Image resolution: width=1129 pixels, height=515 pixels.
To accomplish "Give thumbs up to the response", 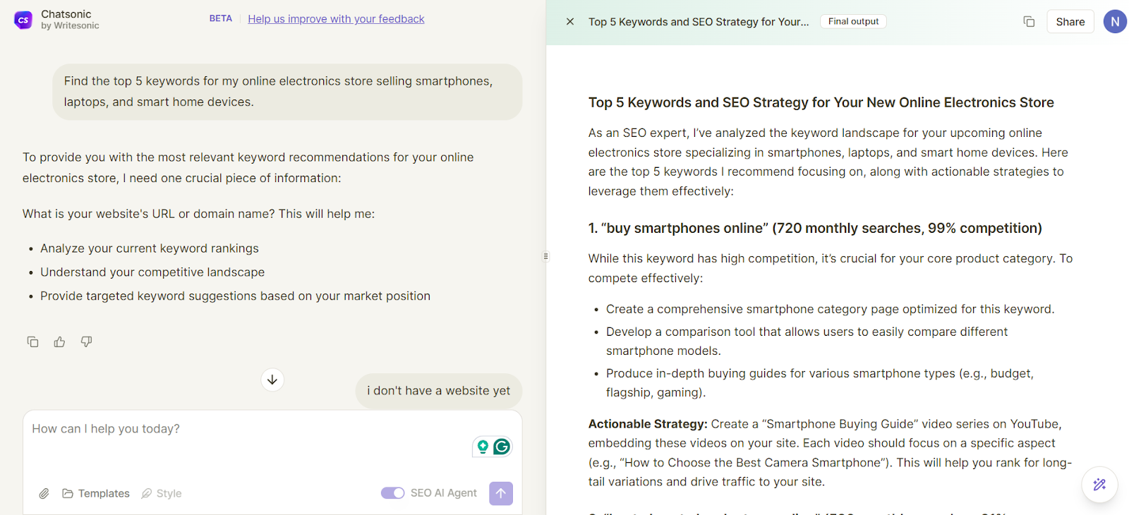I will pyautogui.click(x=59, y=342).
